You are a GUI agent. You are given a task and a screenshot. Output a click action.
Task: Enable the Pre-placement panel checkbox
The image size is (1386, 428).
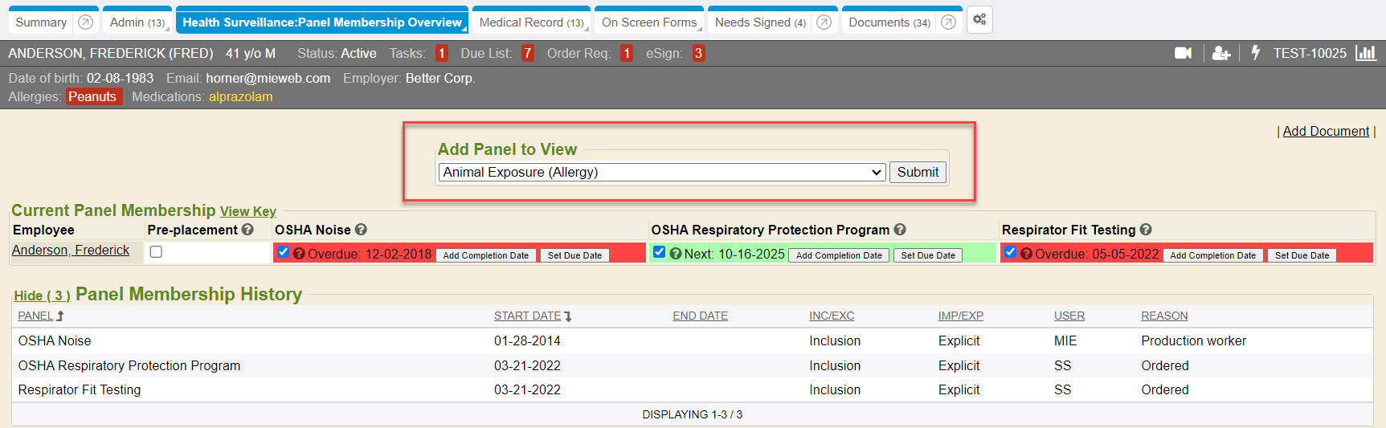click(x=156, y=252)
